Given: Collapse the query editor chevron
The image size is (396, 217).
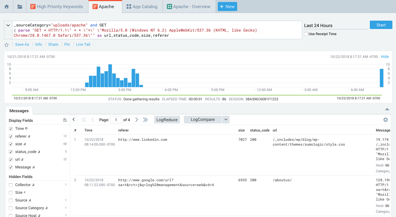Looking at the screenshot, I should tap(8, 25).
